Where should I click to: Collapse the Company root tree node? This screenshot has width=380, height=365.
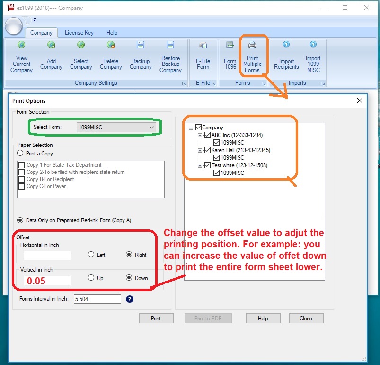coord(191,128)
